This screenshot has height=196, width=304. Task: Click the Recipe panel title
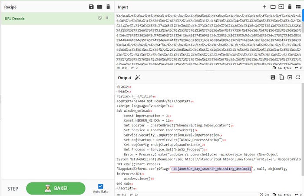[x=10, y=7]
